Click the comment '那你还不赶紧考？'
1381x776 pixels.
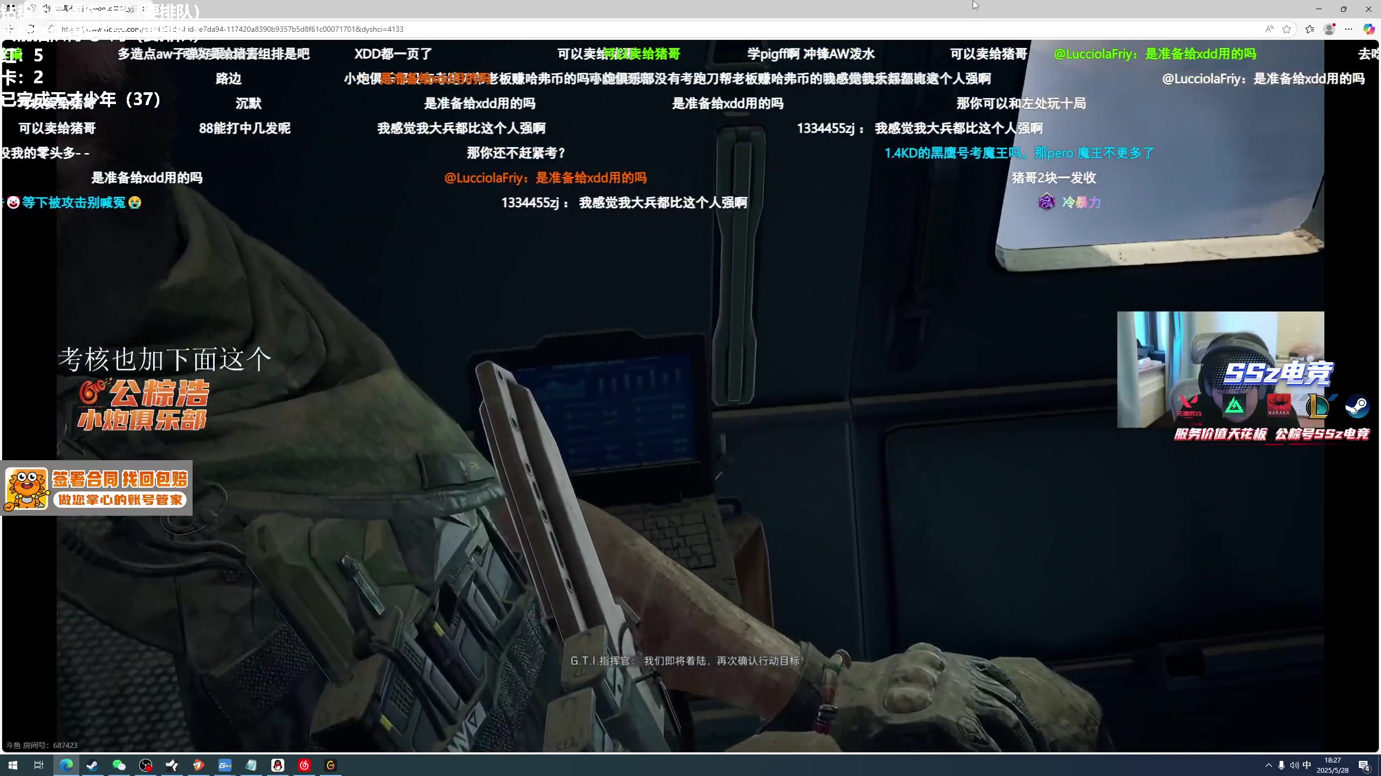point(516,153)
